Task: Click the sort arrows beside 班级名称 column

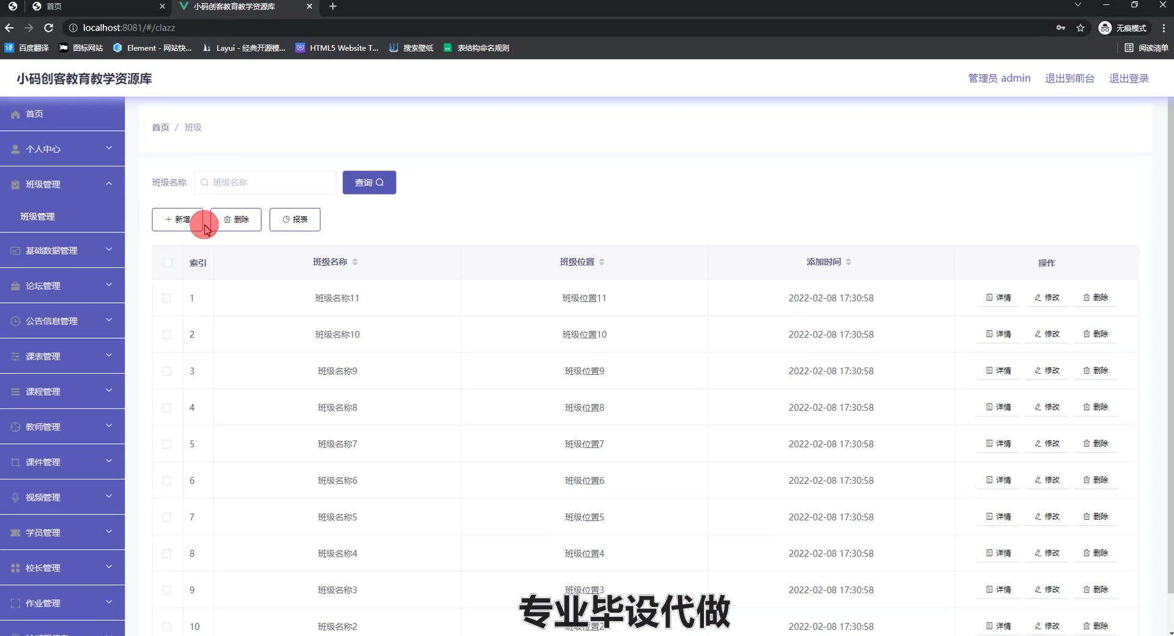Action: (x=355, y=262)
